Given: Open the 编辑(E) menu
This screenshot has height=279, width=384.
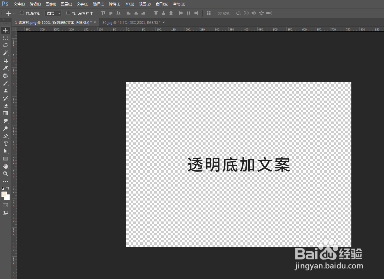Looking at the screenshot, I should coord(35,4).
